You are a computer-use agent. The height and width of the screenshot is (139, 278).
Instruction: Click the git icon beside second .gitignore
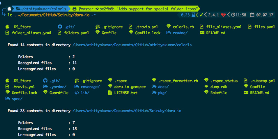point(76,81)
